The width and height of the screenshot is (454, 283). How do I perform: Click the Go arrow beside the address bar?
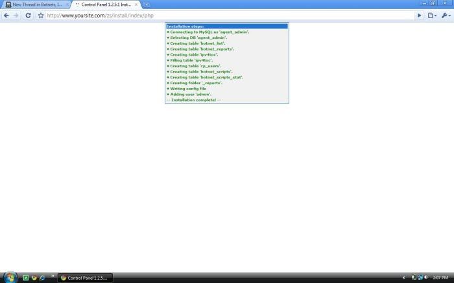click(419, 15)
